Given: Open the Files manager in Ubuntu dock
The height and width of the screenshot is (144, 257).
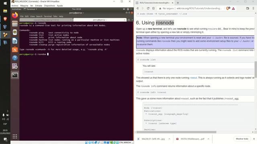Looking at the screenshot, I should (15, 24).
